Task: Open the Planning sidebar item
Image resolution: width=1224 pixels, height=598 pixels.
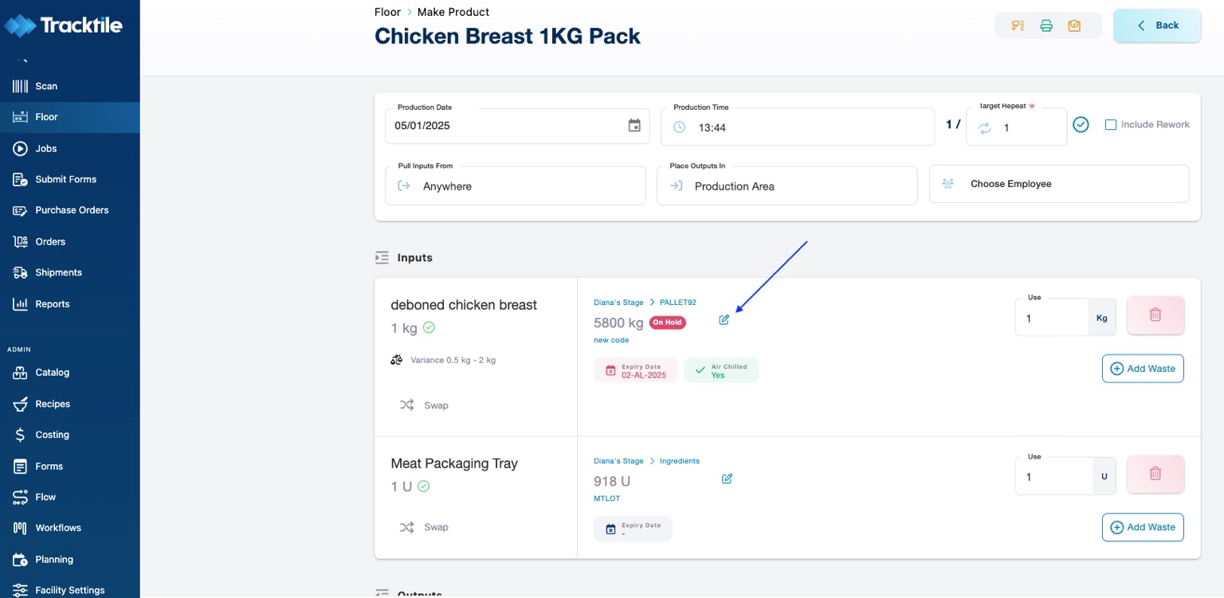Action: click(54, 559)
